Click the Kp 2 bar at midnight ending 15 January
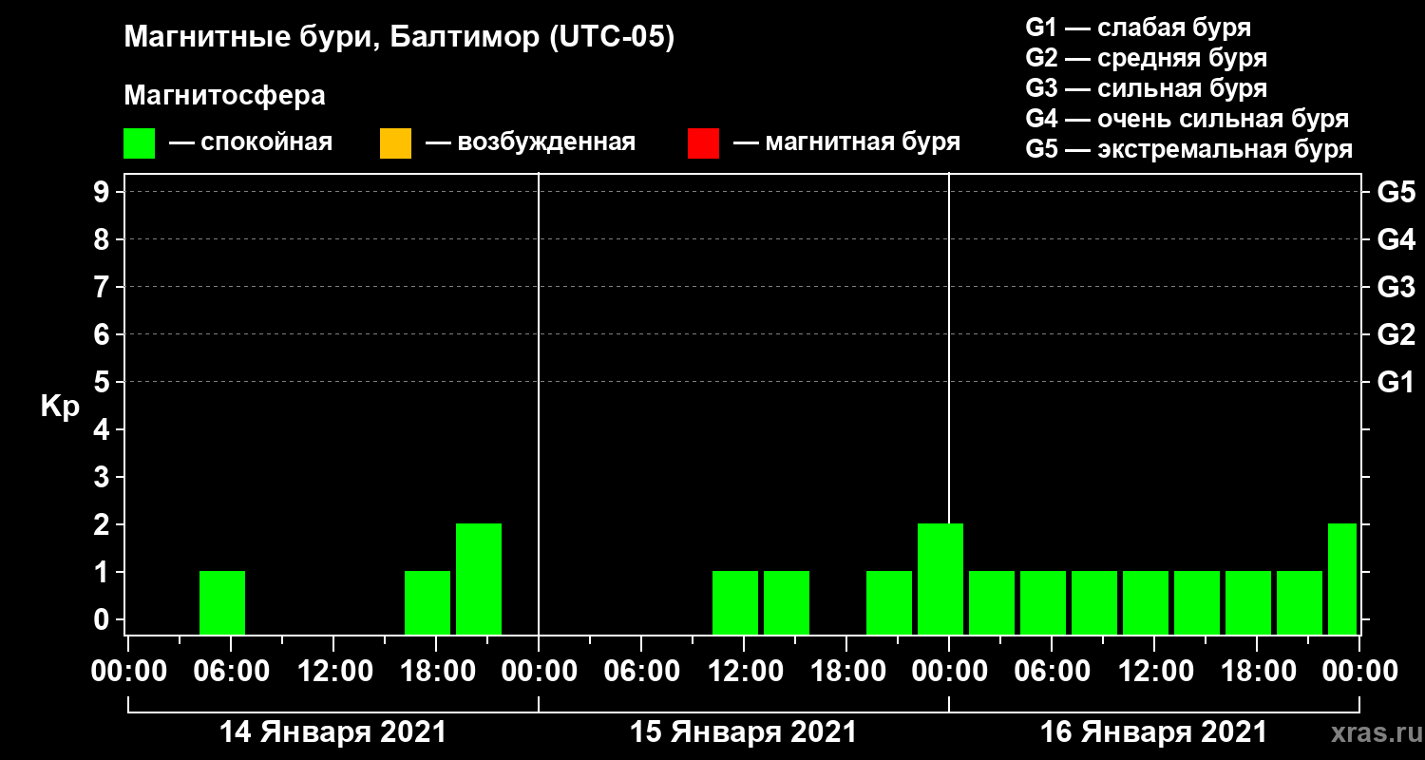This screenshot has height=760, width=1425. point(940,579)
